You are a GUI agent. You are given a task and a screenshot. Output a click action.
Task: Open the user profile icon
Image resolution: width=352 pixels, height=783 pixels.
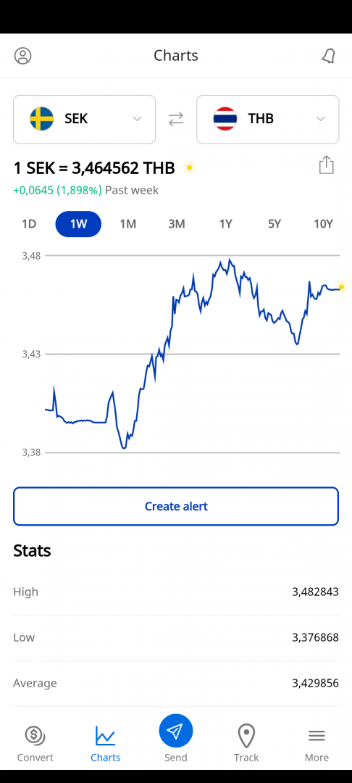coord(23,55)
